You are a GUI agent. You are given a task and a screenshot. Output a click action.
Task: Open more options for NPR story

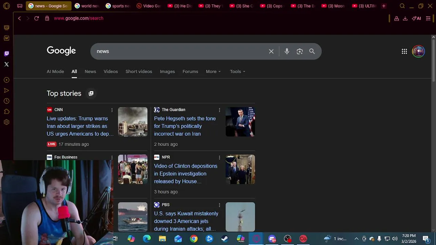pos(219,158)
